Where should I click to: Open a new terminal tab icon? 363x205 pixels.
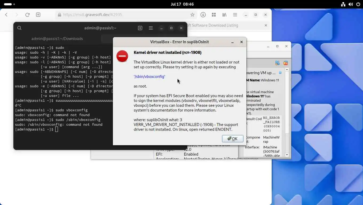pyautogui.click(x=140, y=28)
